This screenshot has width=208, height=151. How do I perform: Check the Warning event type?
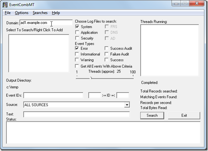[x=77, y=60]
